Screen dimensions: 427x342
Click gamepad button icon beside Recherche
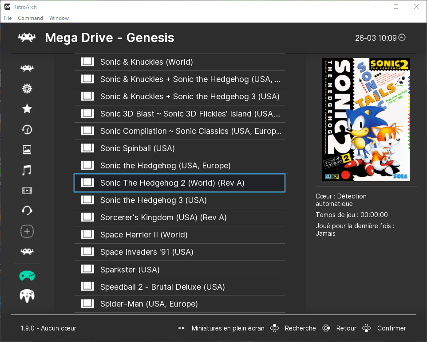[274, 328]
